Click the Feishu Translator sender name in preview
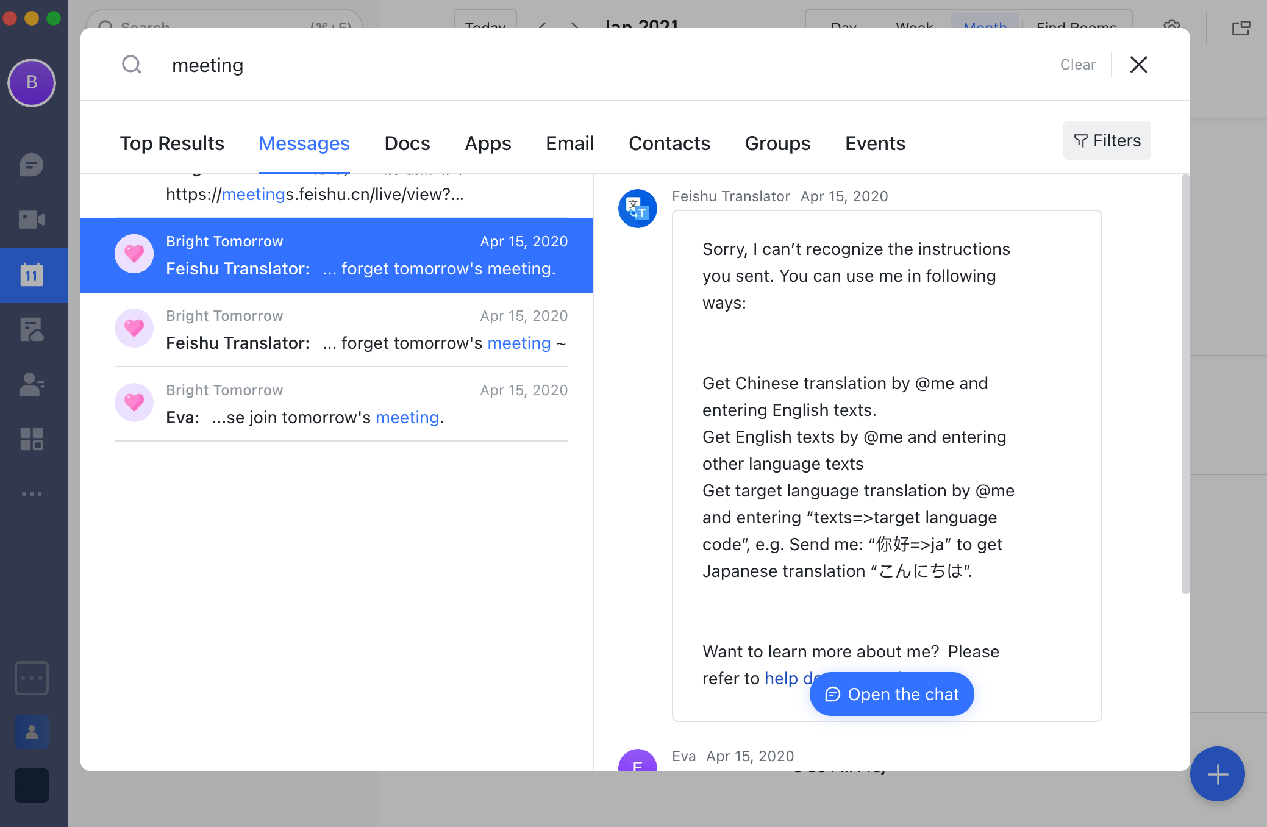1267x827 pixels. click(x=731, y=196)
